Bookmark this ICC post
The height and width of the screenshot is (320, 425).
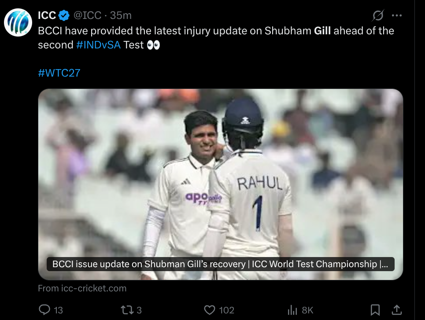(x=375, y=310)
